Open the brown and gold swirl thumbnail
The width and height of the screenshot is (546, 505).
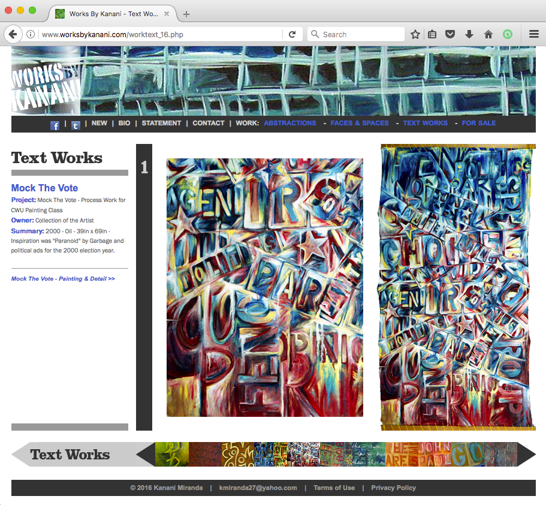[x=238, y=454]
